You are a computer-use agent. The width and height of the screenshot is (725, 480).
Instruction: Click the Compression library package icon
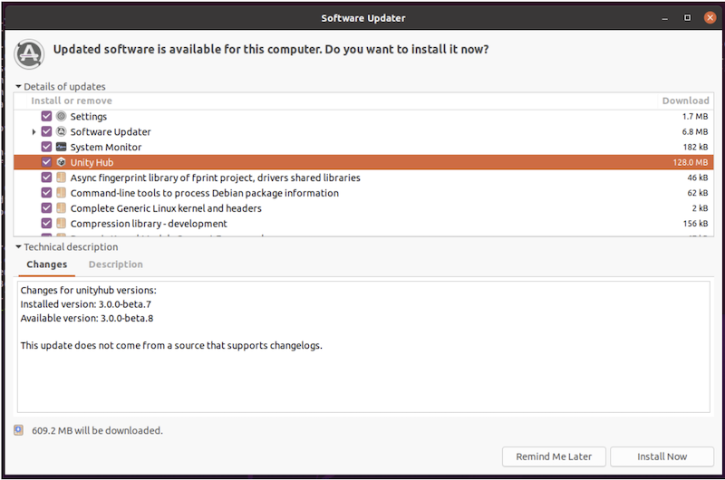(x=61, y=224)
